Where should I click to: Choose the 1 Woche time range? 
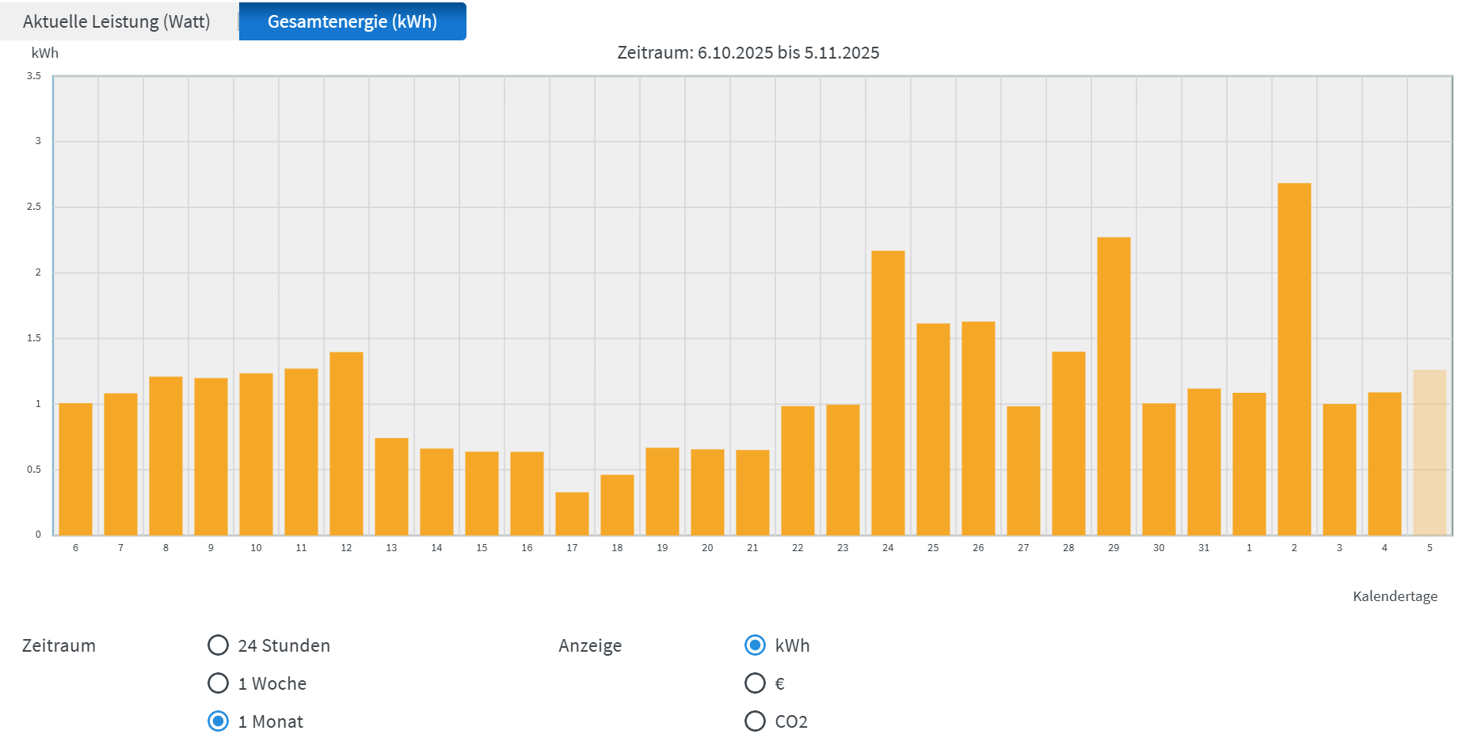219,683
